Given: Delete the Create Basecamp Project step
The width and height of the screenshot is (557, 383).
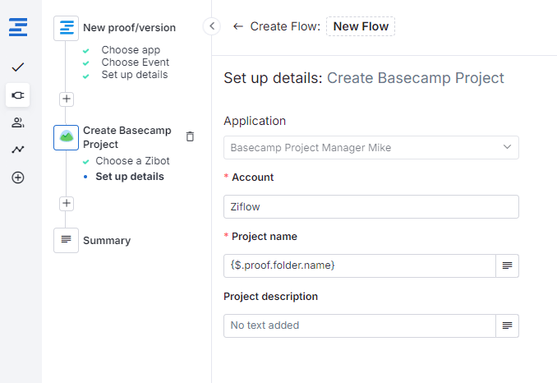Looking at the screenshot, I should coord(190,136).
